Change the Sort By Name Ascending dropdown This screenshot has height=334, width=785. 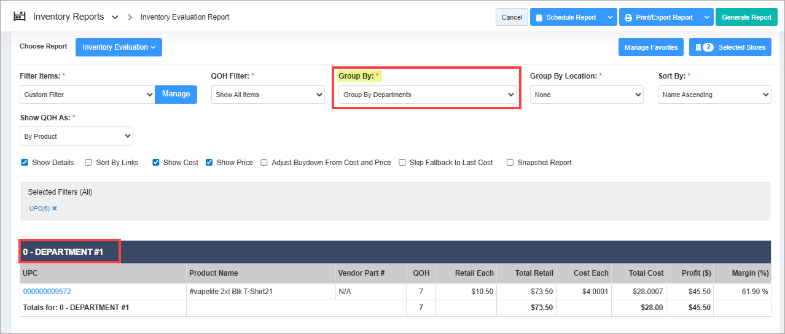coord(714,95)
